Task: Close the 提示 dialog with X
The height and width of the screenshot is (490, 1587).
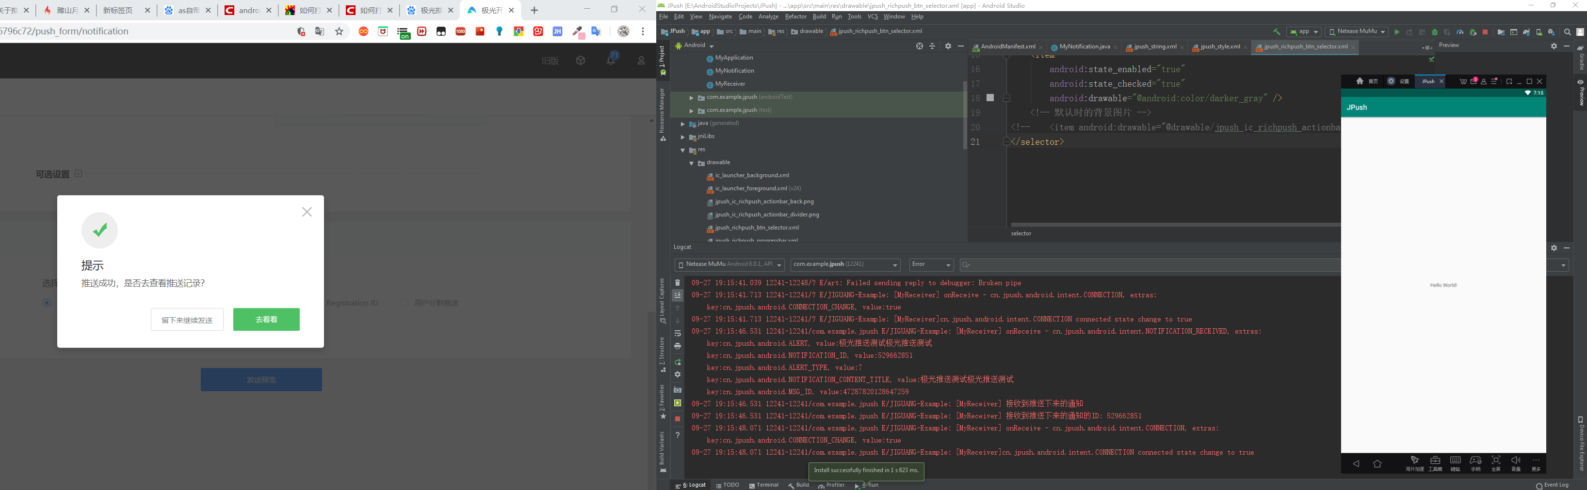Action: (307, 212)
